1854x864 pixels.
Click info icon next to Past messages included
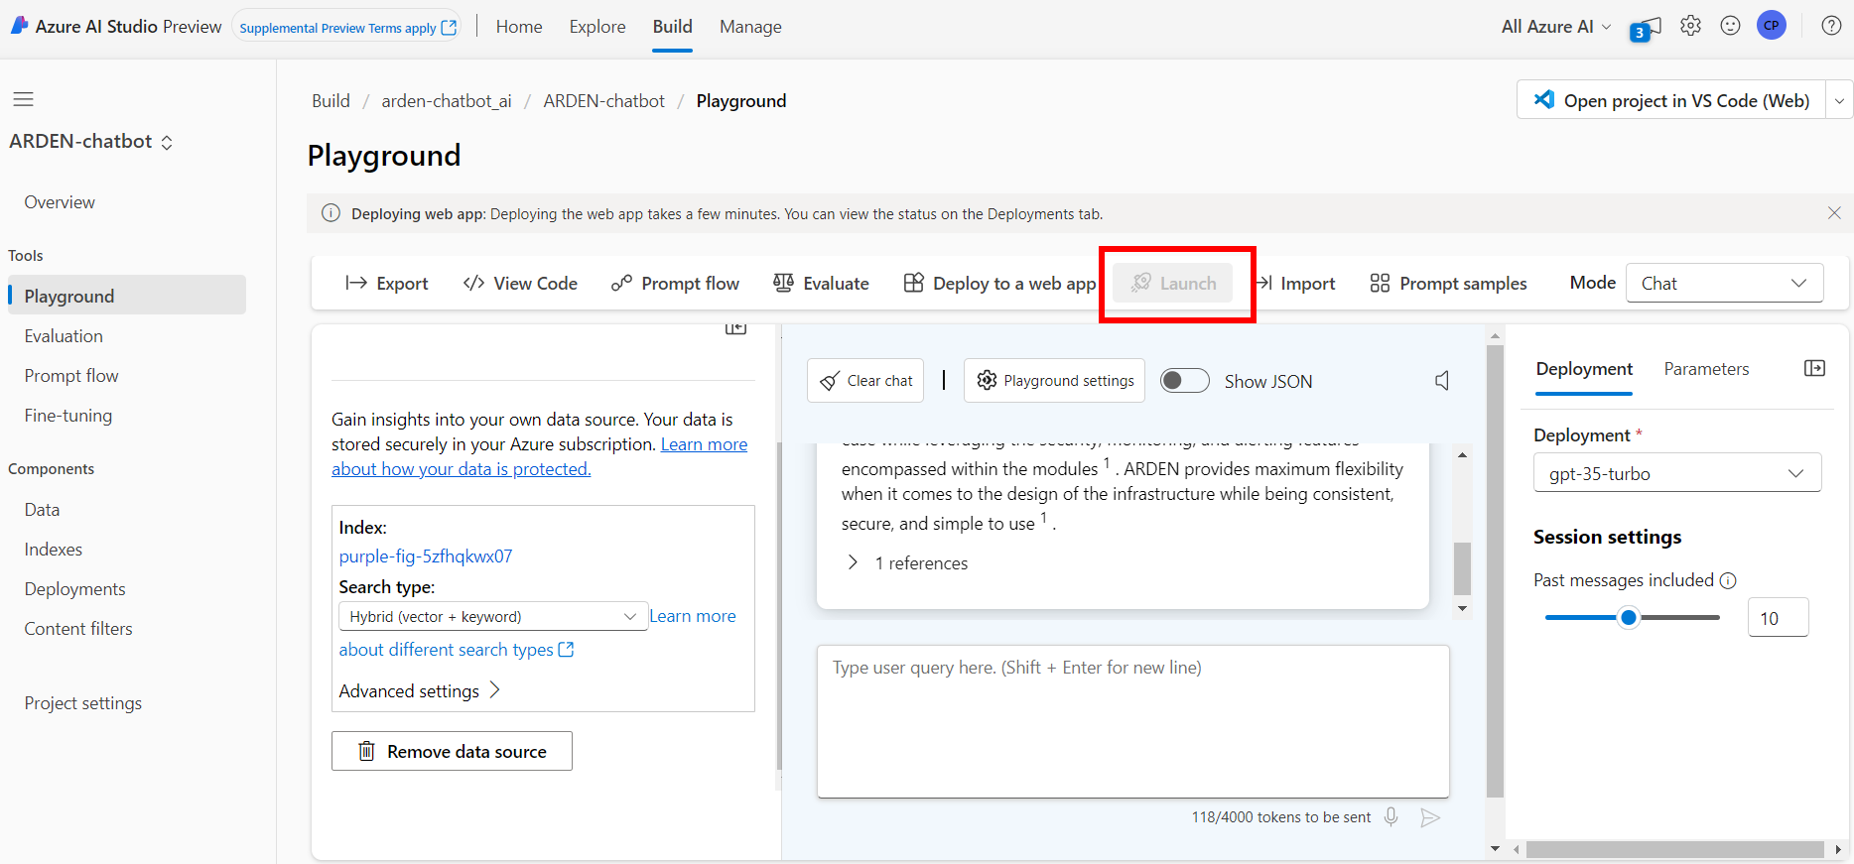(1728, 580)
